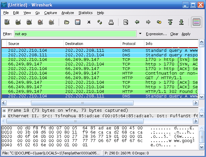
Task: Open the Edit menu
Action: [16, 13]
